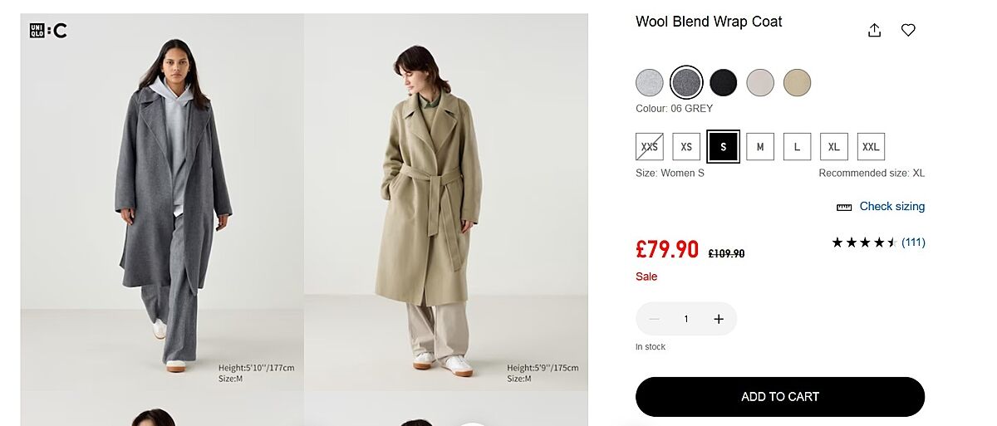Choose size XL option
The height and width of the screenshot is (426, 997).
click(833, 147)
